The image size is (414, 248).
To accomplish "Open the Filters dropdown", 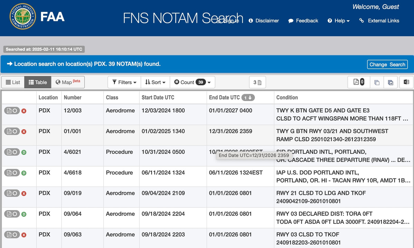I will 124,82.
